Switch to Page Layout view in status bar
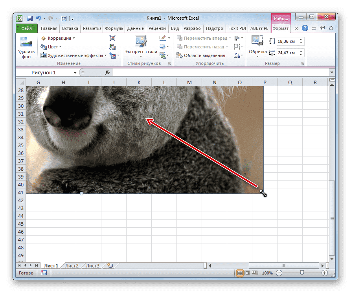The image size is (351, 293). pyautogui.click(x=248, y=273)
